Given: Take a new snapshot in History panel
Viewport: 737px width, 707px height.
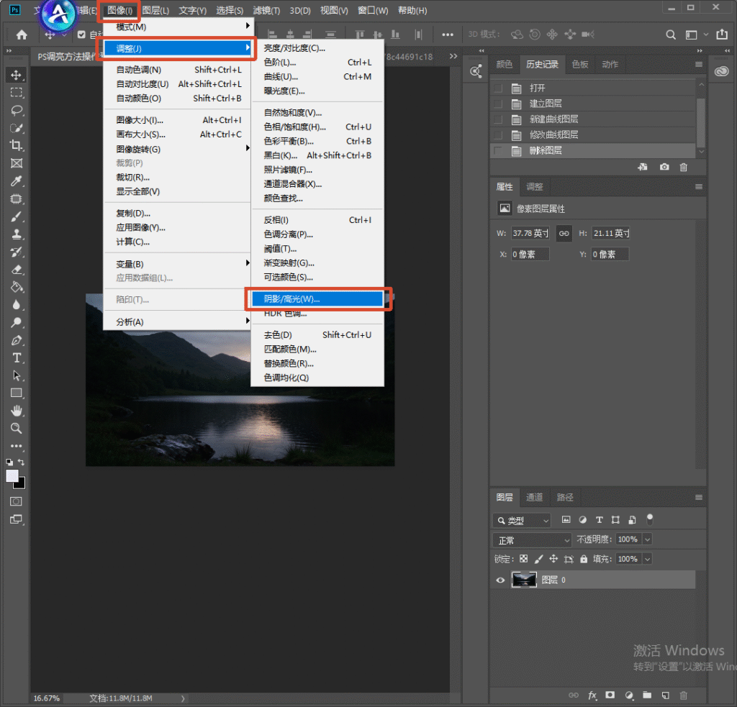Looking at the screenshot, I should [664, 167].
